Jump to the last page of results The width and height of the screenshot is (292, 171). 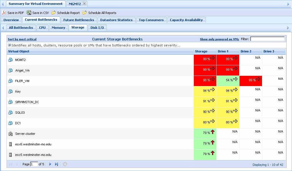click(x=57, y=164)
